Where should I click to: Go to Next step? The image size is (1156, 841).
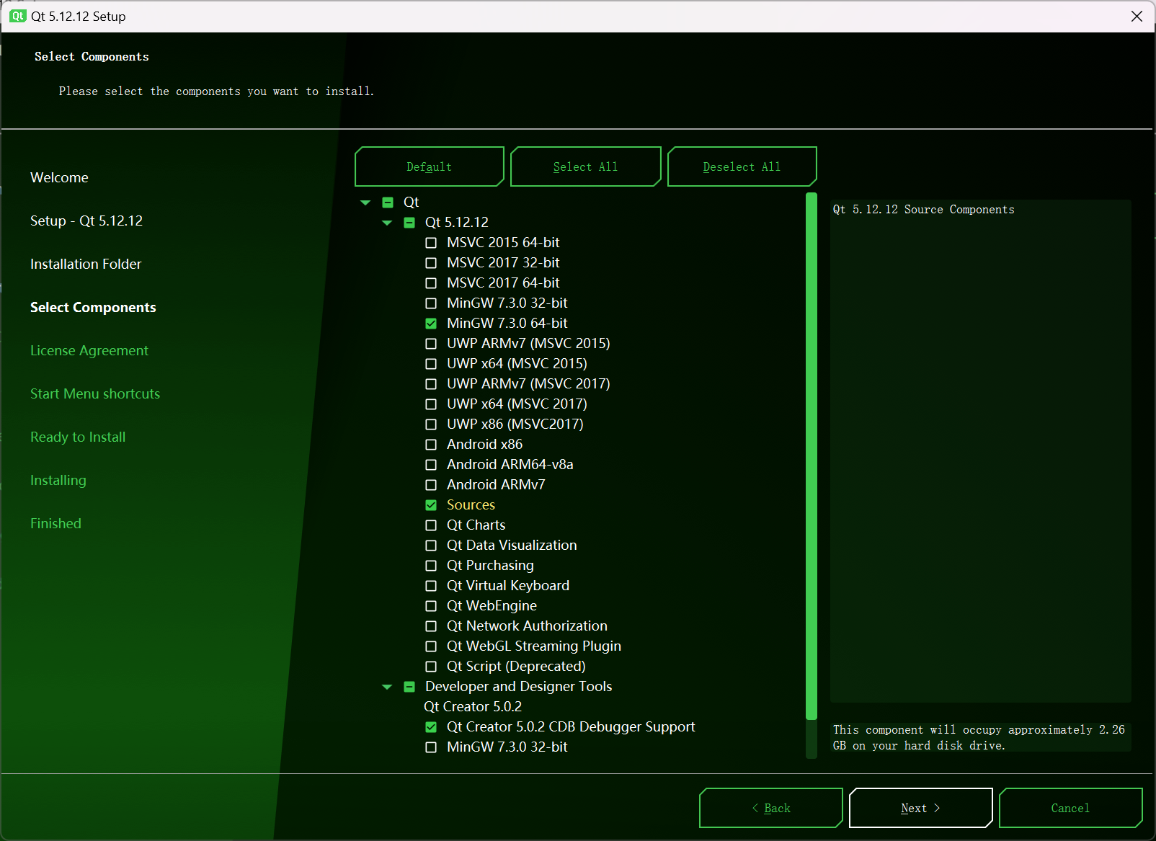click(x=920, y=808)
